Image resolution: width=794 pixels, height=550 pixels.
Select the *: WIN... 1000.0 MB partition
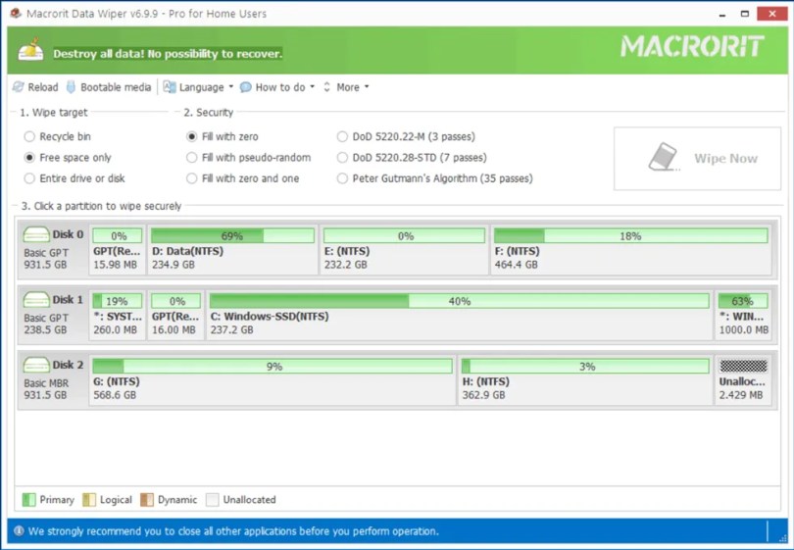click(743, 315)
